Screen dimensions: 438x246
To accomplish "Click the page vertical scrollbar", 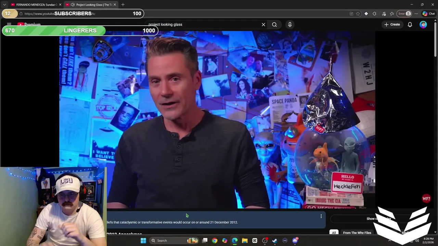I will (435, 39).
